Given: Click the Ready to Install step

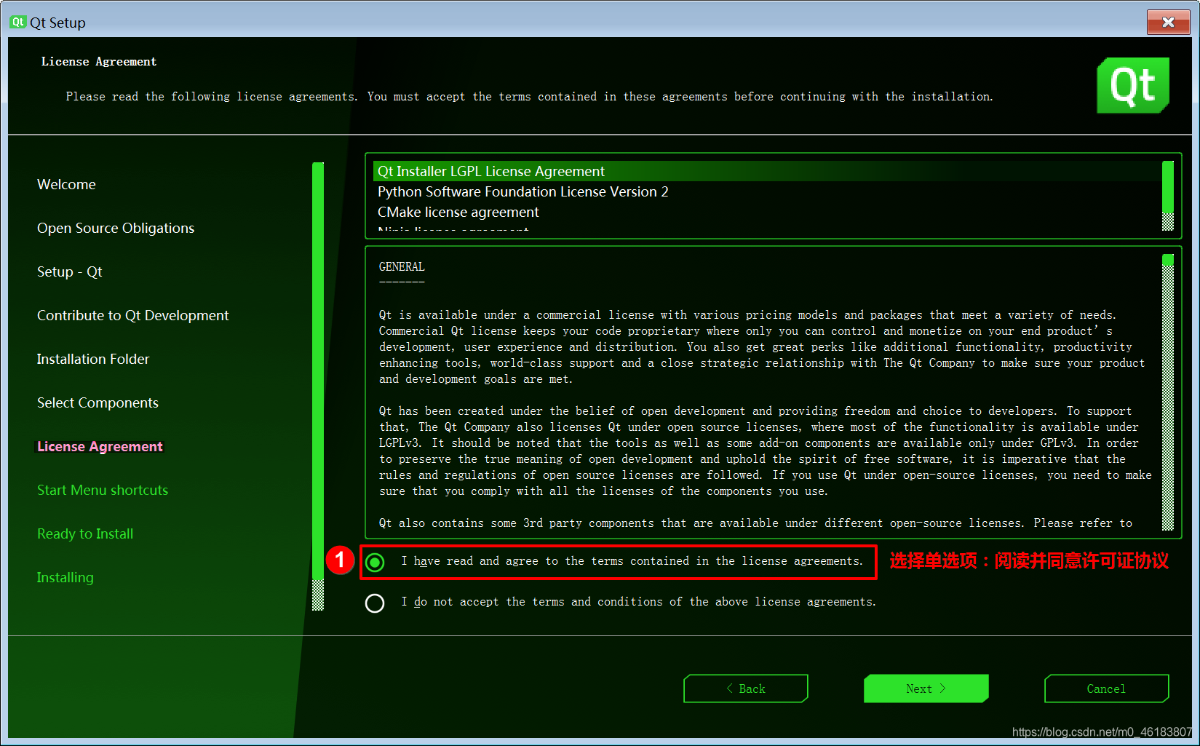Looking at the screenshot, I should (85, 533).
